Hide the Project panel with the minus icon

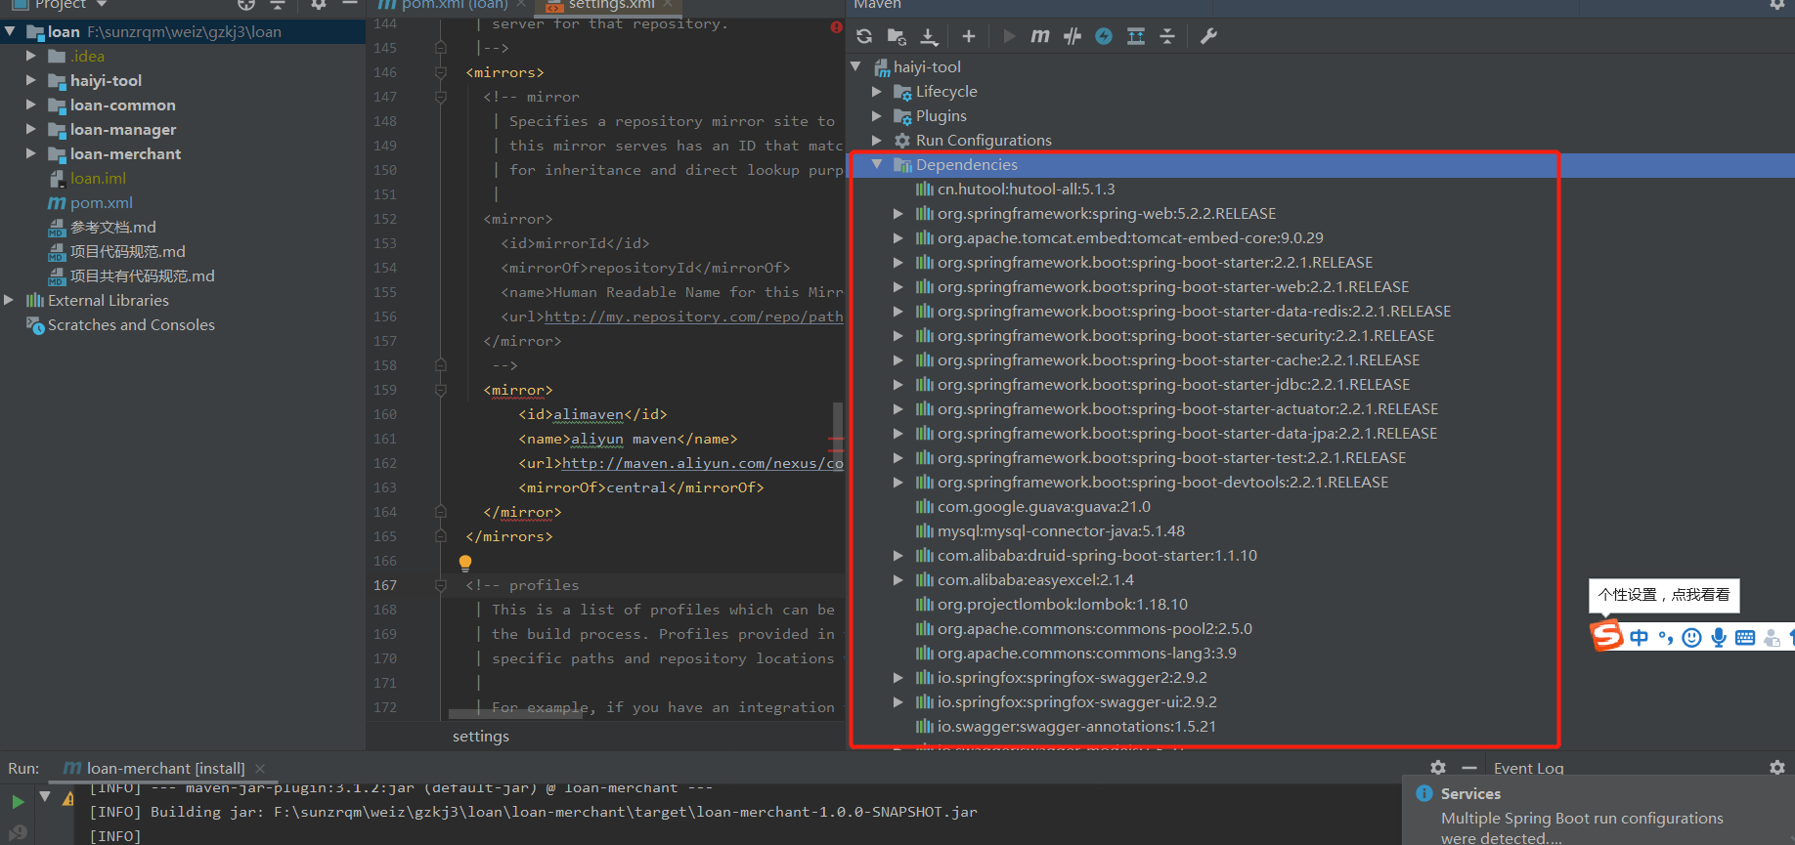click(x=349, y=5)
